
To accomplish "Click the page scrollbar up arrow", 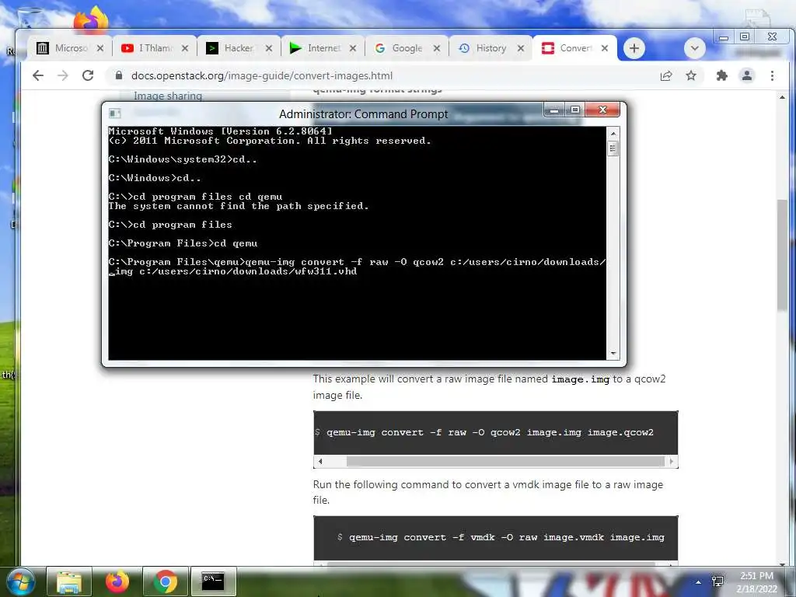I will pyautogui.click(x=782, y=97).
